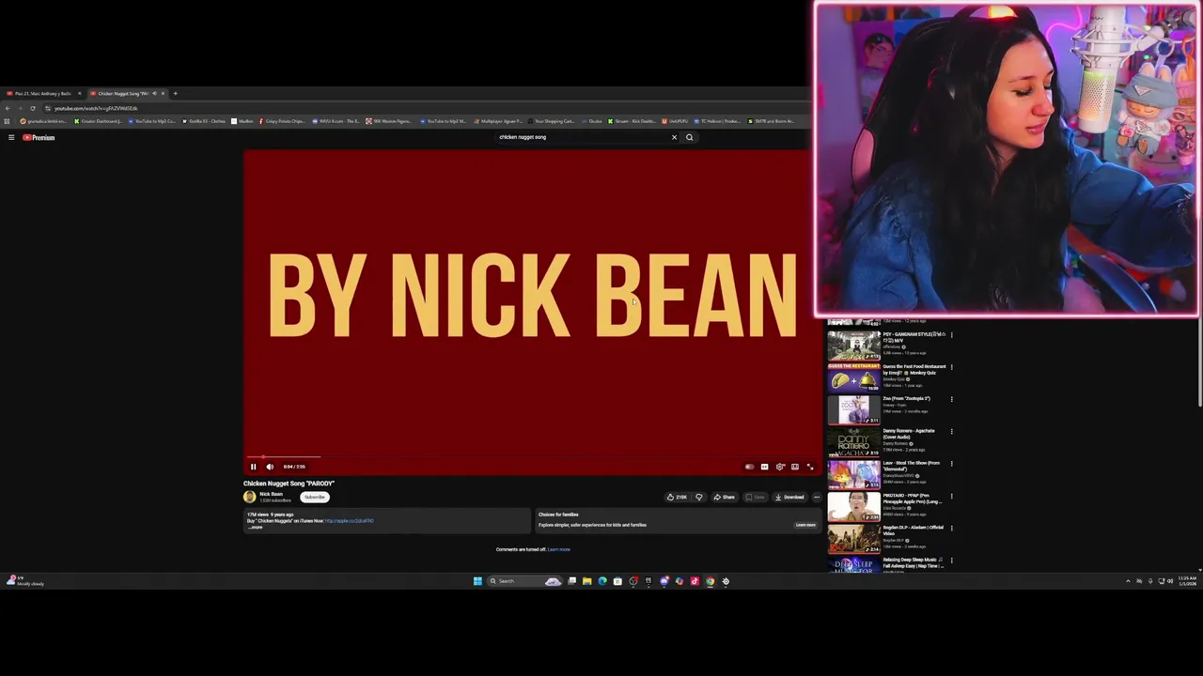Viewport: 1203px width, 676px height.
Task: Mute the video using the speaker icon
Action: click(270, 467)
